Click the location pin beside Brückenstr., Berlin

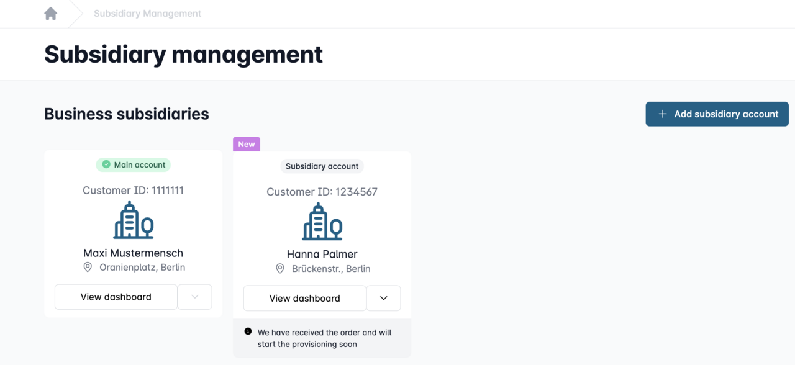tap(280, 269)
